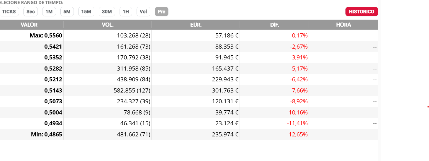The image size is (429, 161).
Task: Click the HORA column header
Action: tap(344, 25)
